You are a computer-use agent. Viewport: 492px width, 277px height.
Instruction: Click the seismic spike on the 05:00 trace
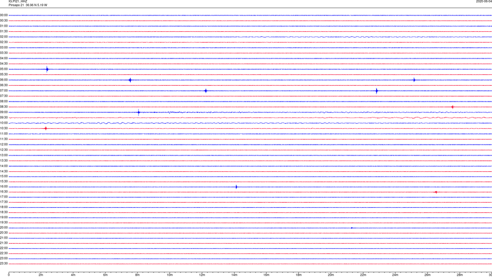tap(47, 69)
